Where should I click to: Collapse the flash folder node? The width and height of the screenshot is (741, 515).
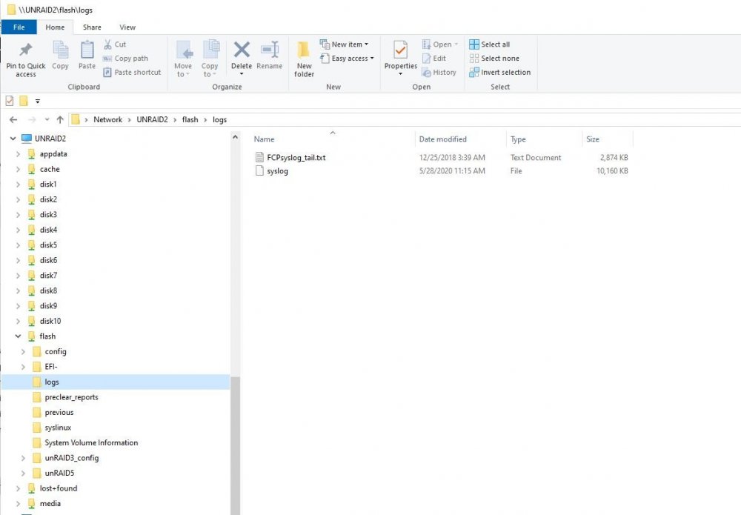[18, 336]
